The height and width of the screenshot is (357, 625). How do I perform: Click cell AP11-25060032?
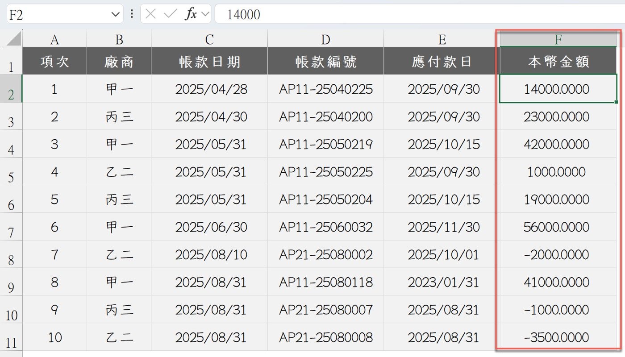tap(325, 227)
